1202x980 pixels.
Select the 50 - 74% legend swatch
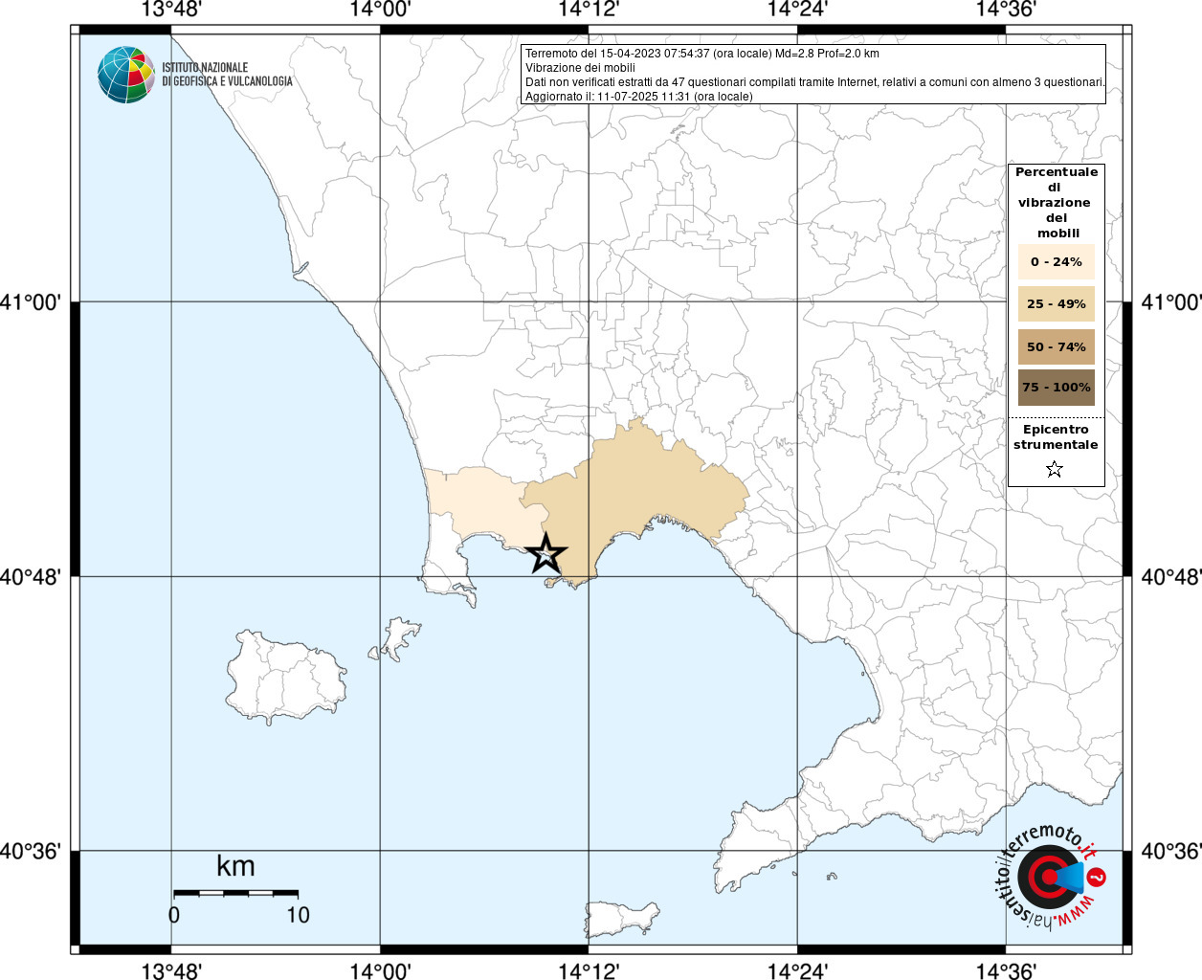click(1057, 346)
